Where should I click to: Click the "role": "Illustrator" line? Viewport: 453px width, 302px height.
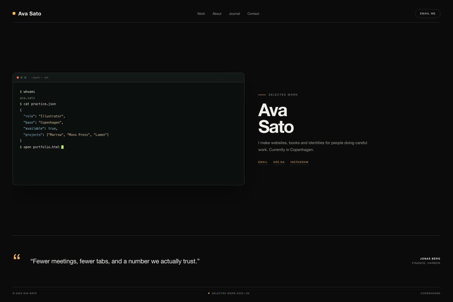pos(44,116)
